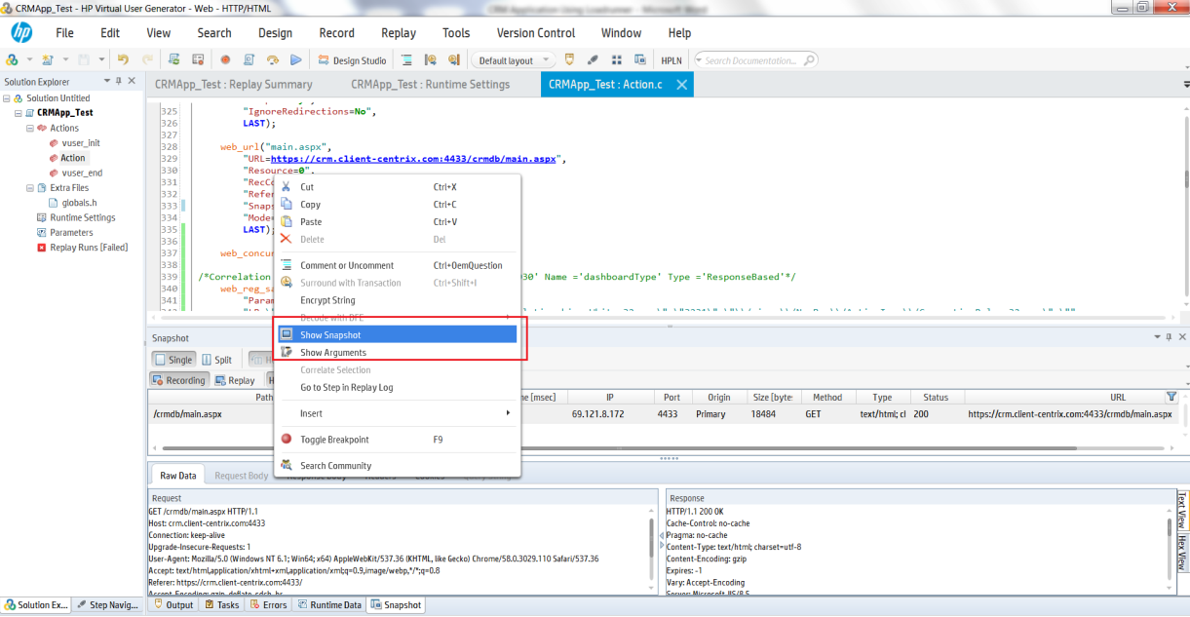The image size is (1190, 617).
Task: Collapse the Extra Files tree node
Action: click(x=30, y=188)
